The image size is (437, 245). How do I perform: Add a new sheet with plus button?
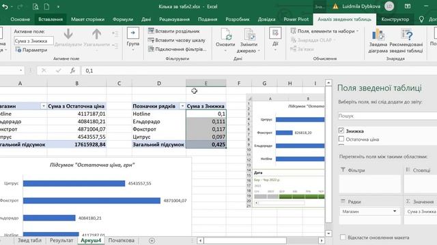pyautogui.click(x=152, y=240)
